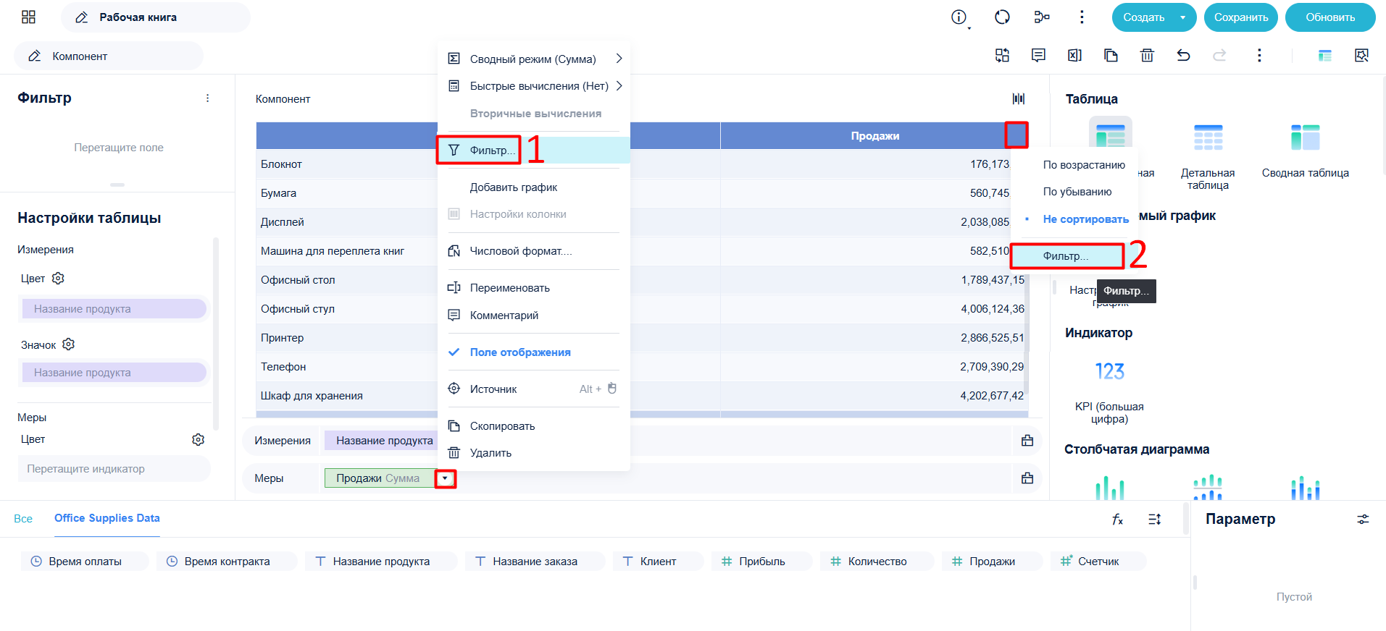
Task: Switch to the Все data tab
Action: coord(23,518)
